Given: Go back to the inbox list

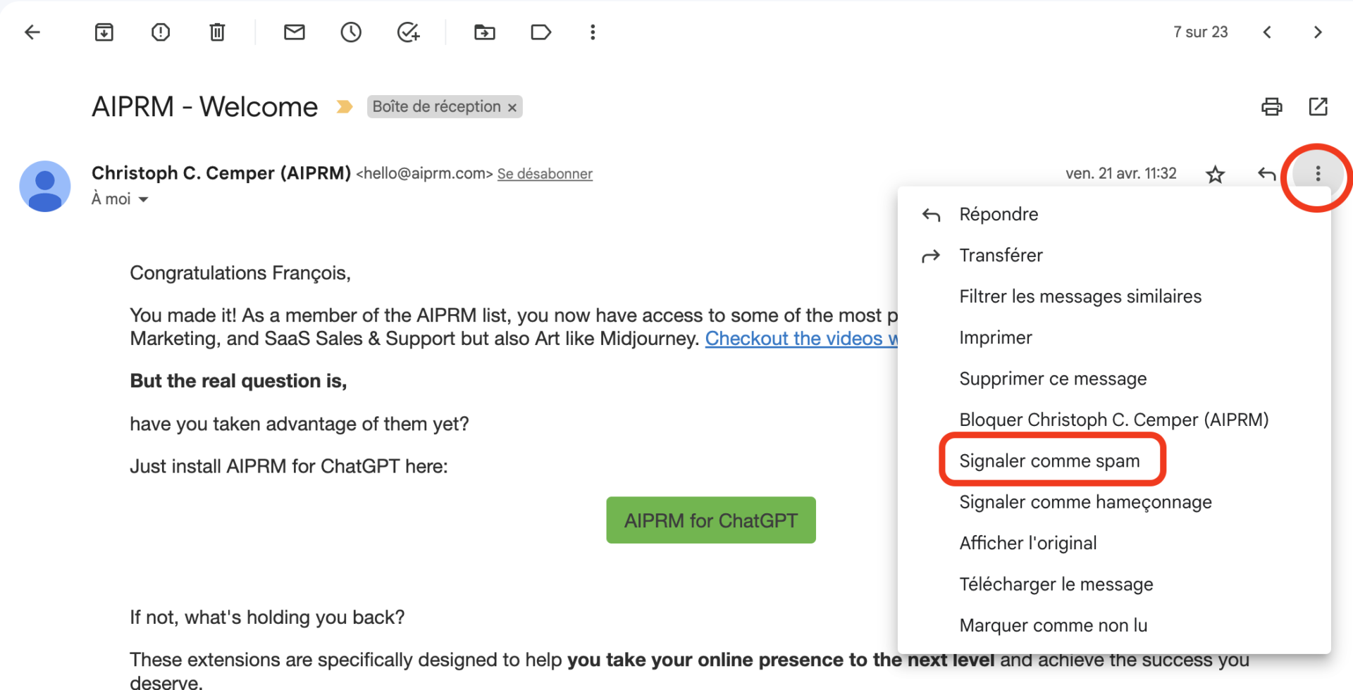Looking at the screenshot, I should coord(32,32).
